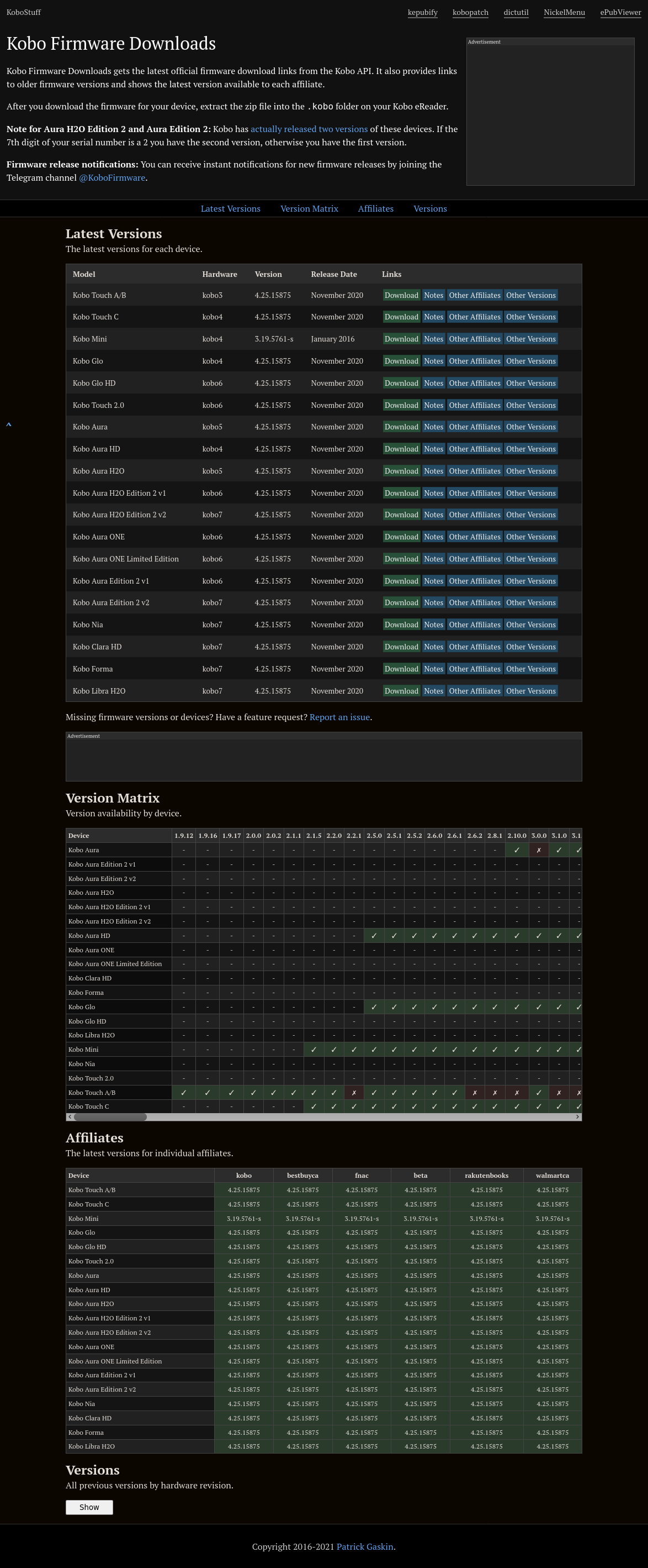Click the 2.5.0 checkmark in Kobo Glo row
The image size is (648, 1568).
point(374,1007)
